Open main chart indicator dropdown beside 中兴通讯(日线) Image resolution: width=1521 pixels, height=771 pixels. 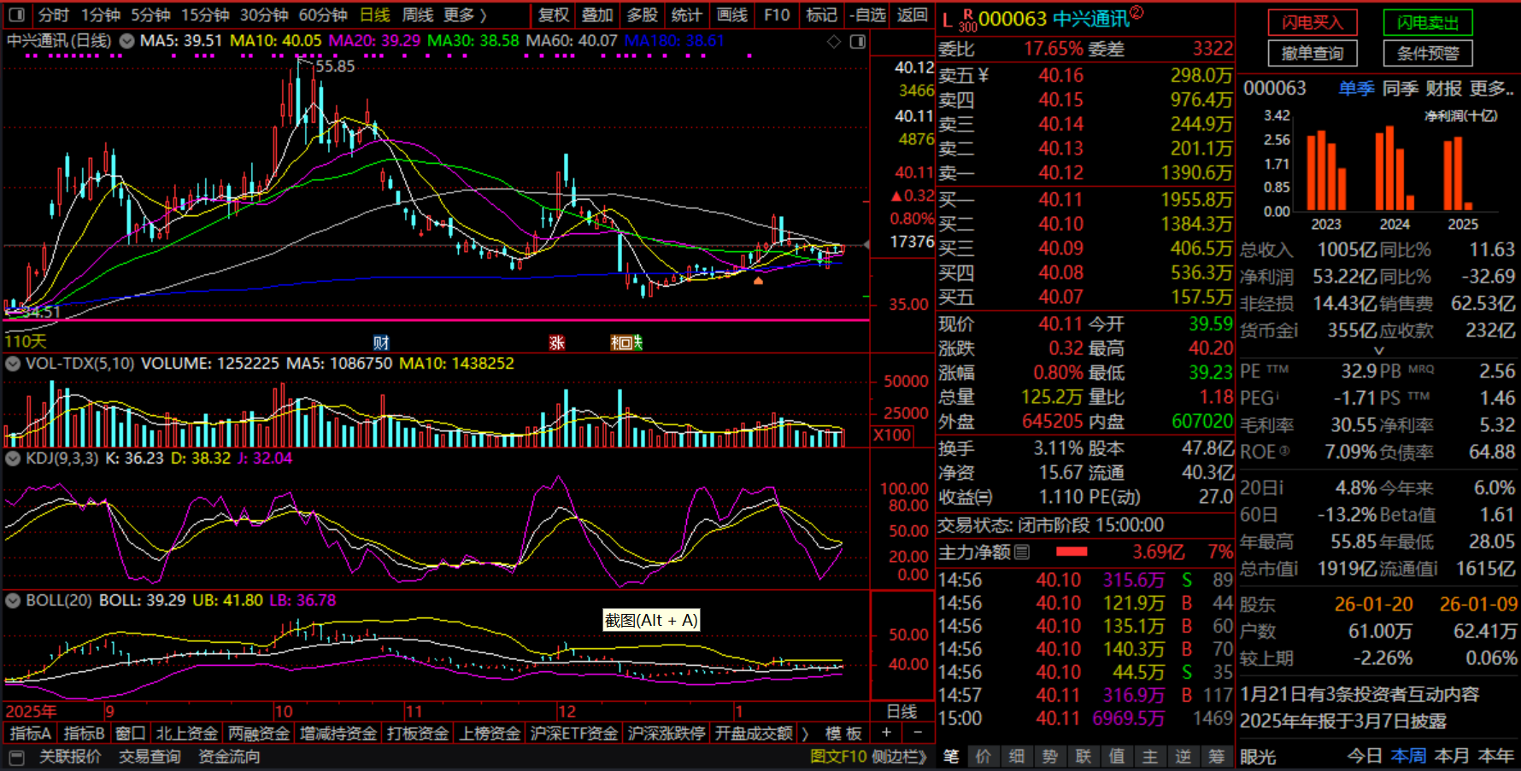tap(126, 41)
